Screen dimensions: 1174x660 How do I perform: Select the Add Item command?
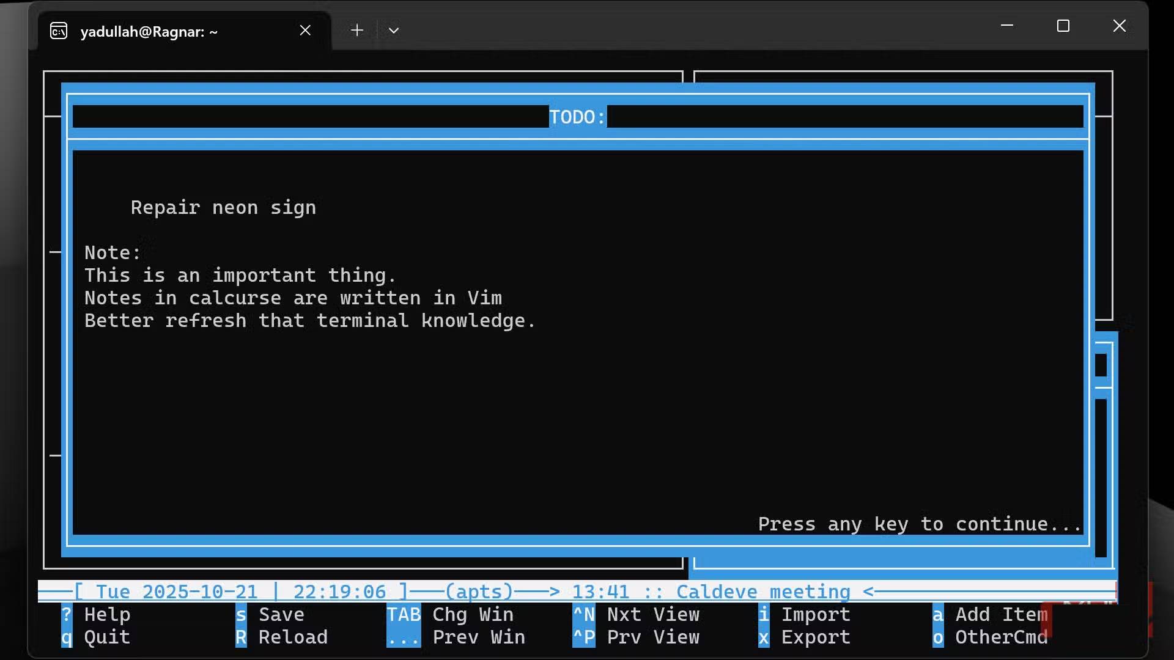pyautogui.click(x=1000, y=615)
